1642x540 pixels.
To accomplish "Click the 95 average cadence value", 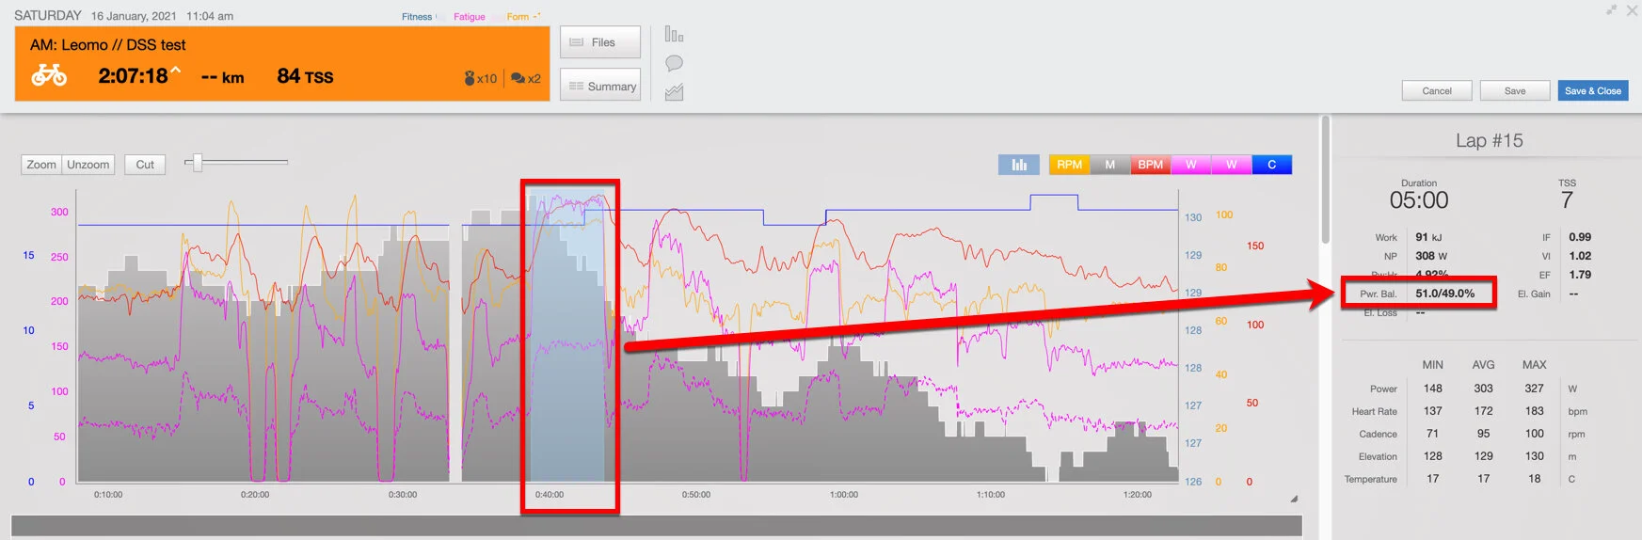I will tap(1483, 434).
